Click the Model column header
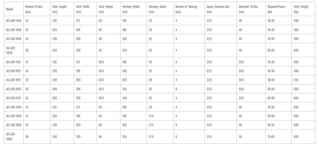This screenshot has height=150, width=319. coord(10,9)
